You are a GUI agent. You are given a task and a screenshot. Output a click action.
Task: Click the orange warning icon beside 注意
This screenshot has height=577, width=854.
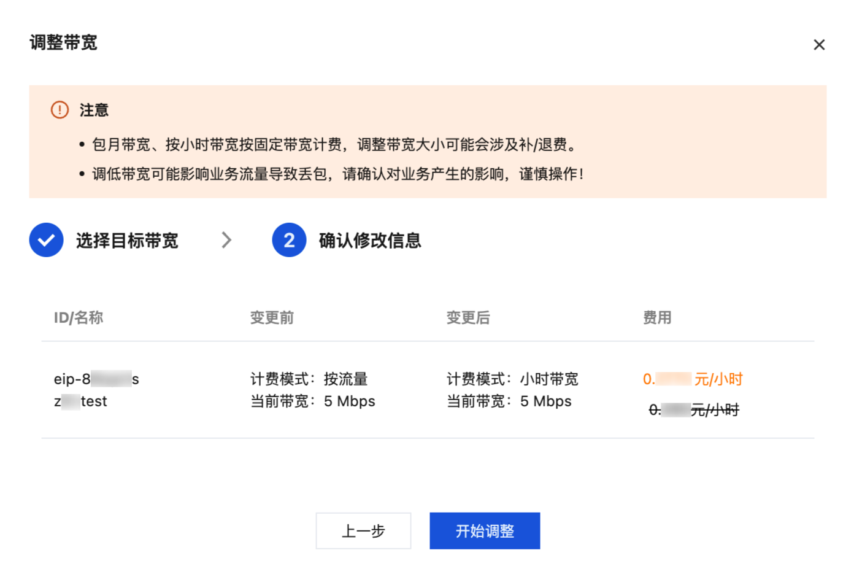(60, 110)
